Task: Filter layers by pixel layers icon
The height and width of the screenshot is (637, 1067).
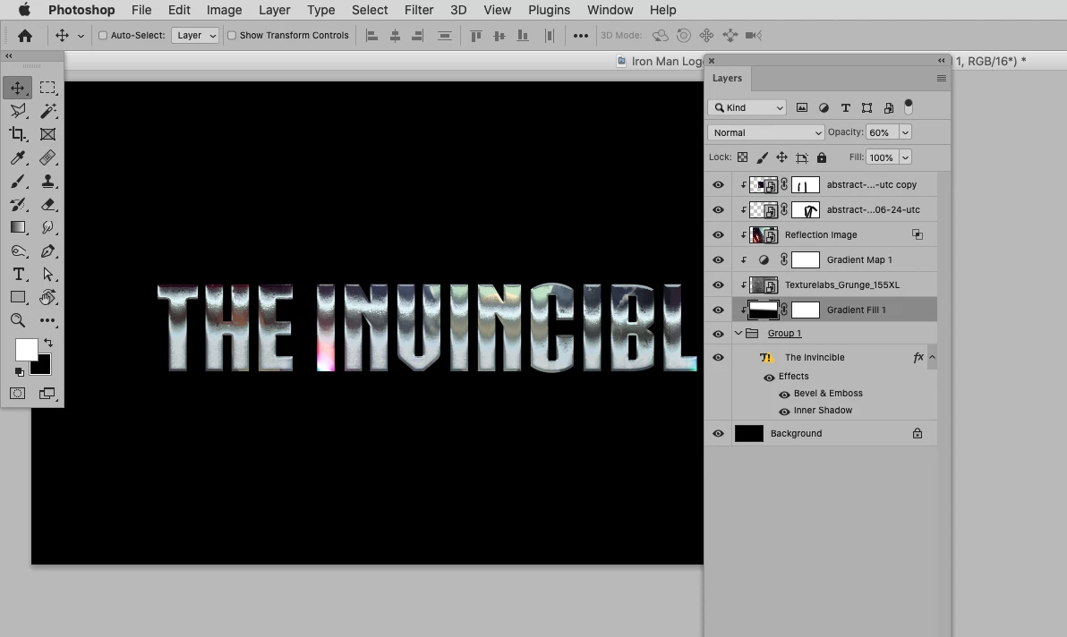Action: (802, 107)
